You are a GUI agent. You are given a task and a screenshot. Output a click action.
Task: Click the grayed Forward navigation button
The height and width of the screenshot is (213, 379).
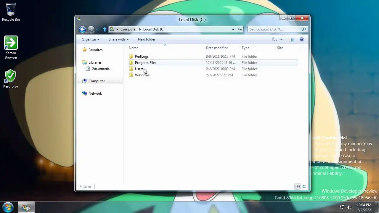coord(91,29)
